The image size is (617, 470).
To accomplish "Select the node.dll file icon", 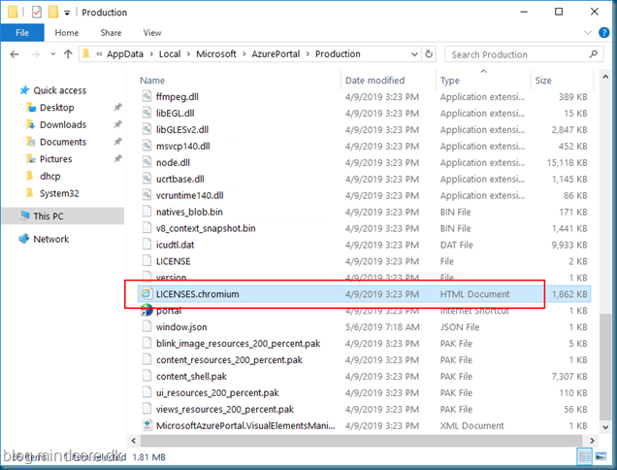I will pyautogui.click(x=146, y=162).
